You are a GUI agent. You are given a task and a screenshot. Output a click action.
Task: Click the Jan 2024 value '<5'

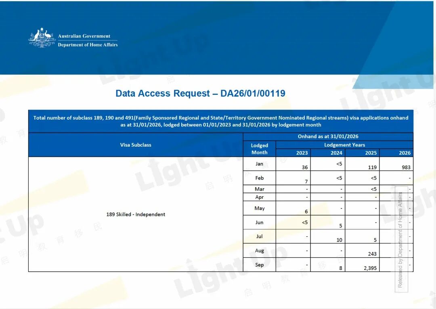pos(339,164)
